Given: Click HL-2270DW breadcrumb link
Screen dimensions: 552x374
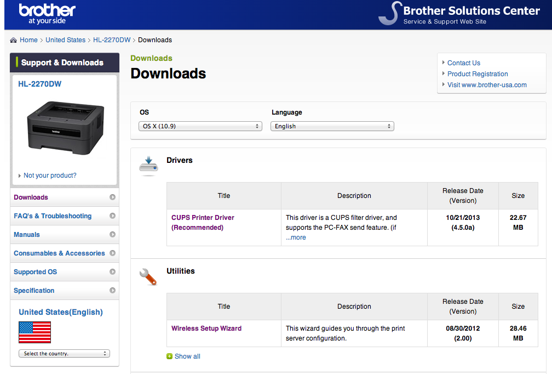Looking at the screenshot, I should [x=112, y=40].
